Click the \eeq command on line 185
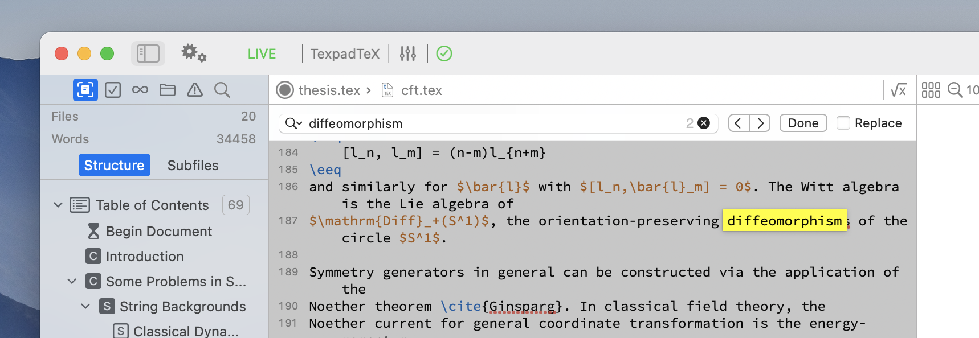 click(x=325, y=170)
